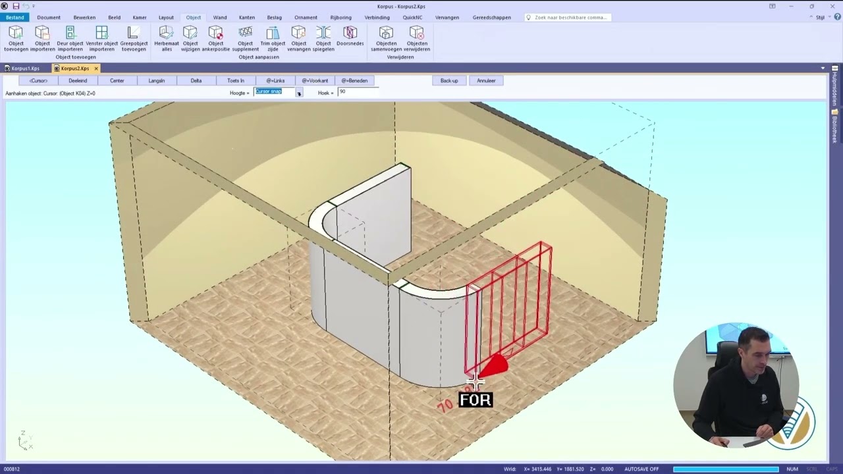843x474 pixels.
Task: Switch to the Bewerken ribbon tab
Action: coord(84,17)
